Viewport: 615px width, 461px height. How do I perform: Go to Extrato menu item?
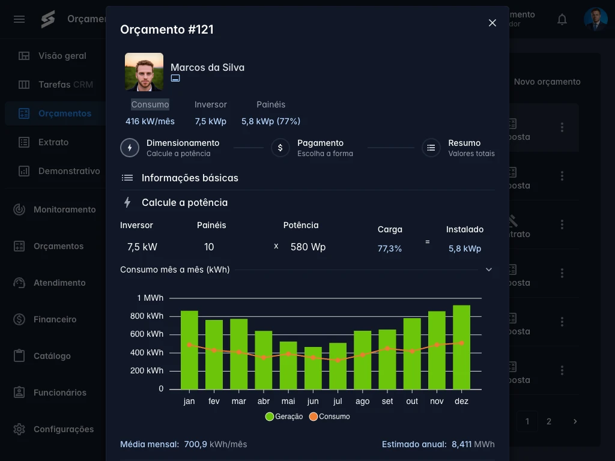53,142
